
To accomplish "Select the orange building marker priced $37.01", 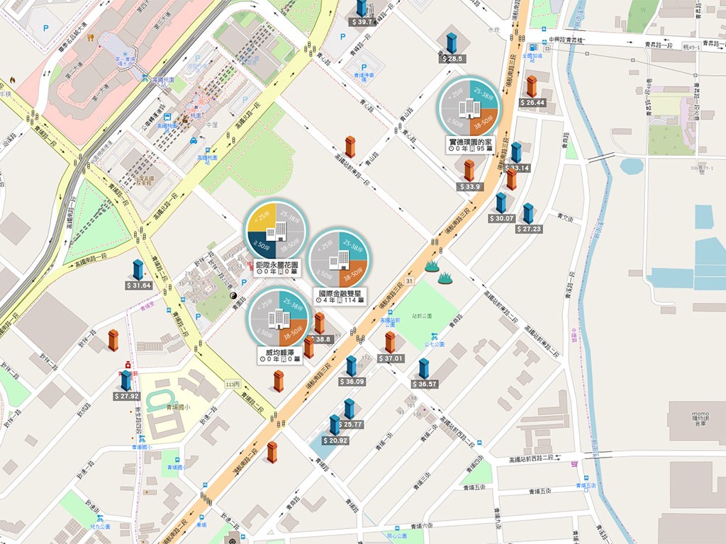I will tap(391, 342).
